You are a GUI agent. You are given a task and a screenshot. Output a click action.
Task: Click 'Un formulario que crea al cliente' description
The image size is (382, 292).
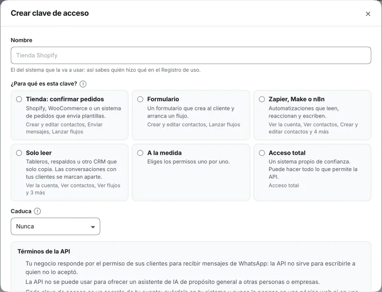click(x=191, y=112)
